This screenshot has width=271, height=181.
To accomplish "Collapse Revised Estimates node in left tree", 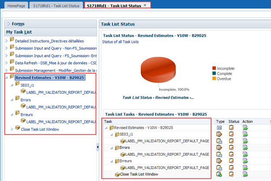I will [x=6, y=78].
